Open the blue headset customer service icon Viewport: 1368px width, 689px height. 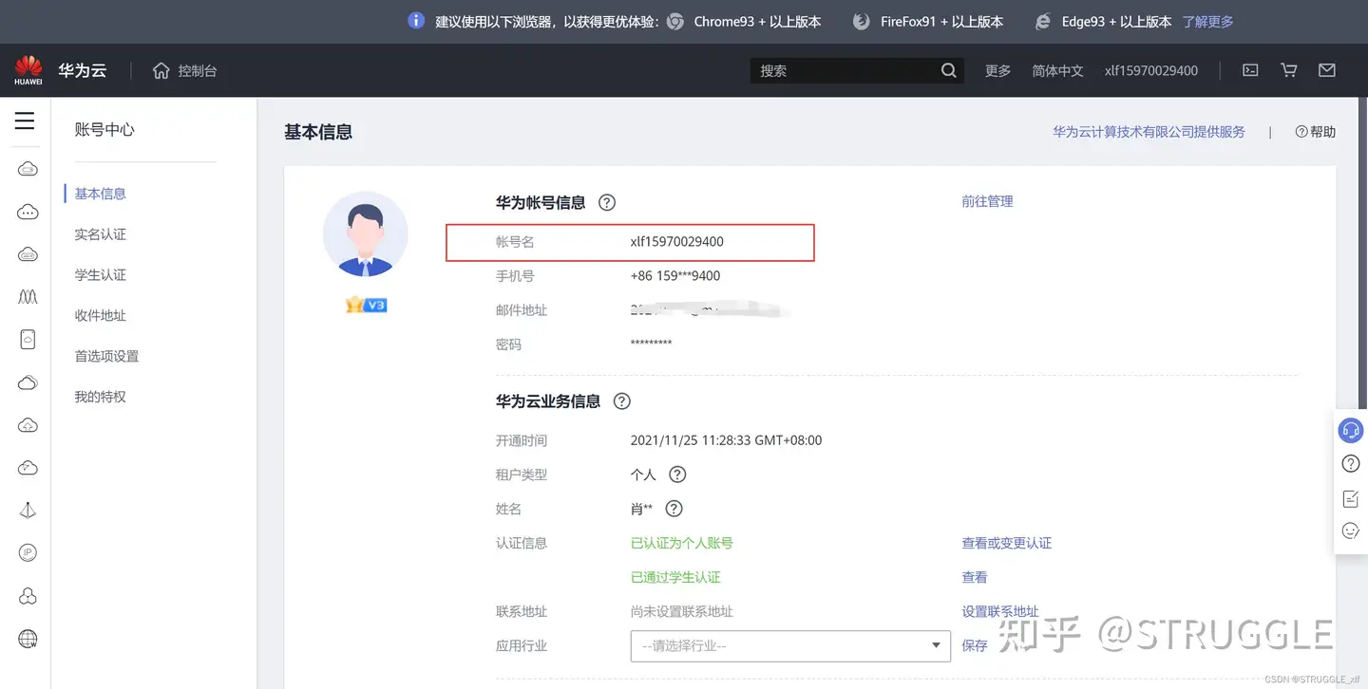tap(1350, 430)
